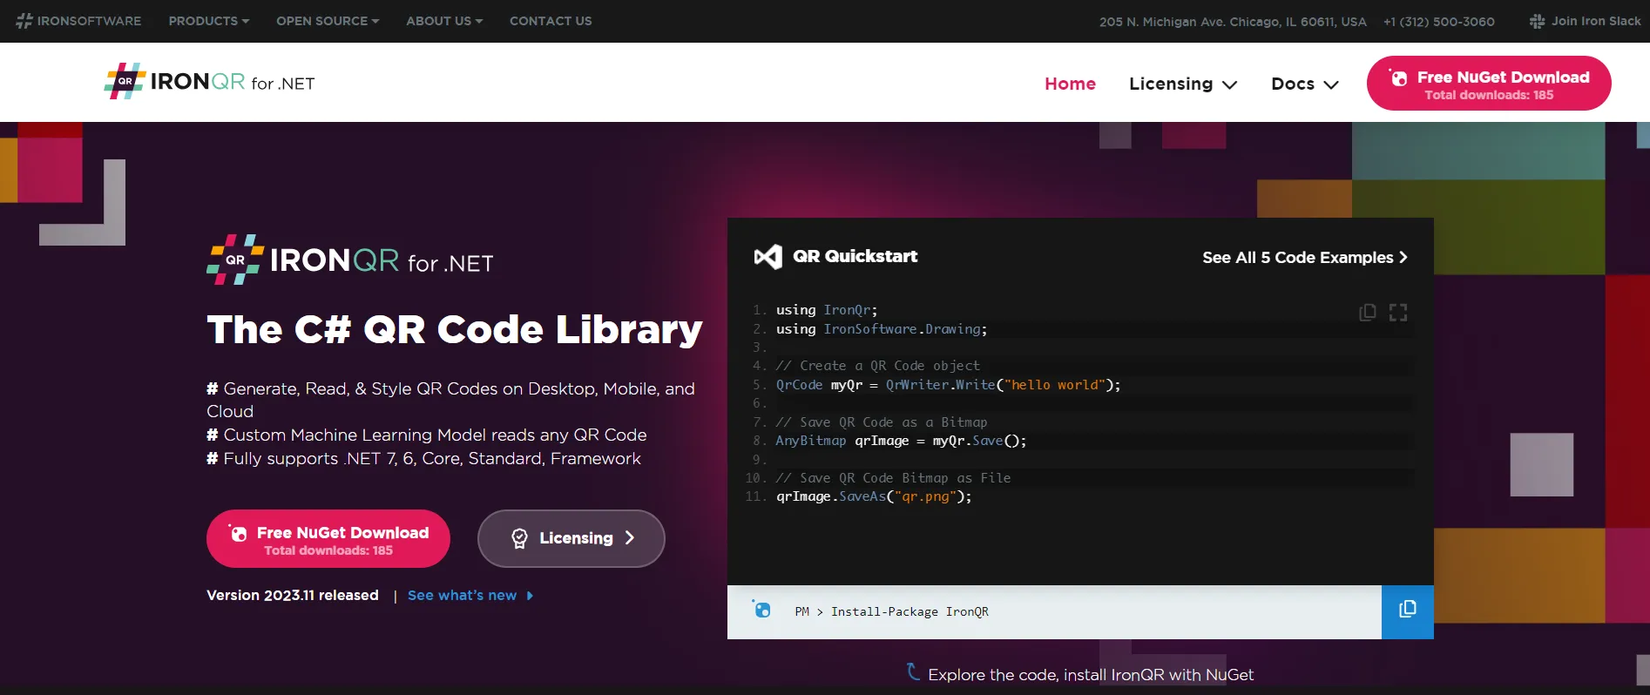Click the NuGet icon in the install bar
The image size is (1650, 695).
coord(761,610)
